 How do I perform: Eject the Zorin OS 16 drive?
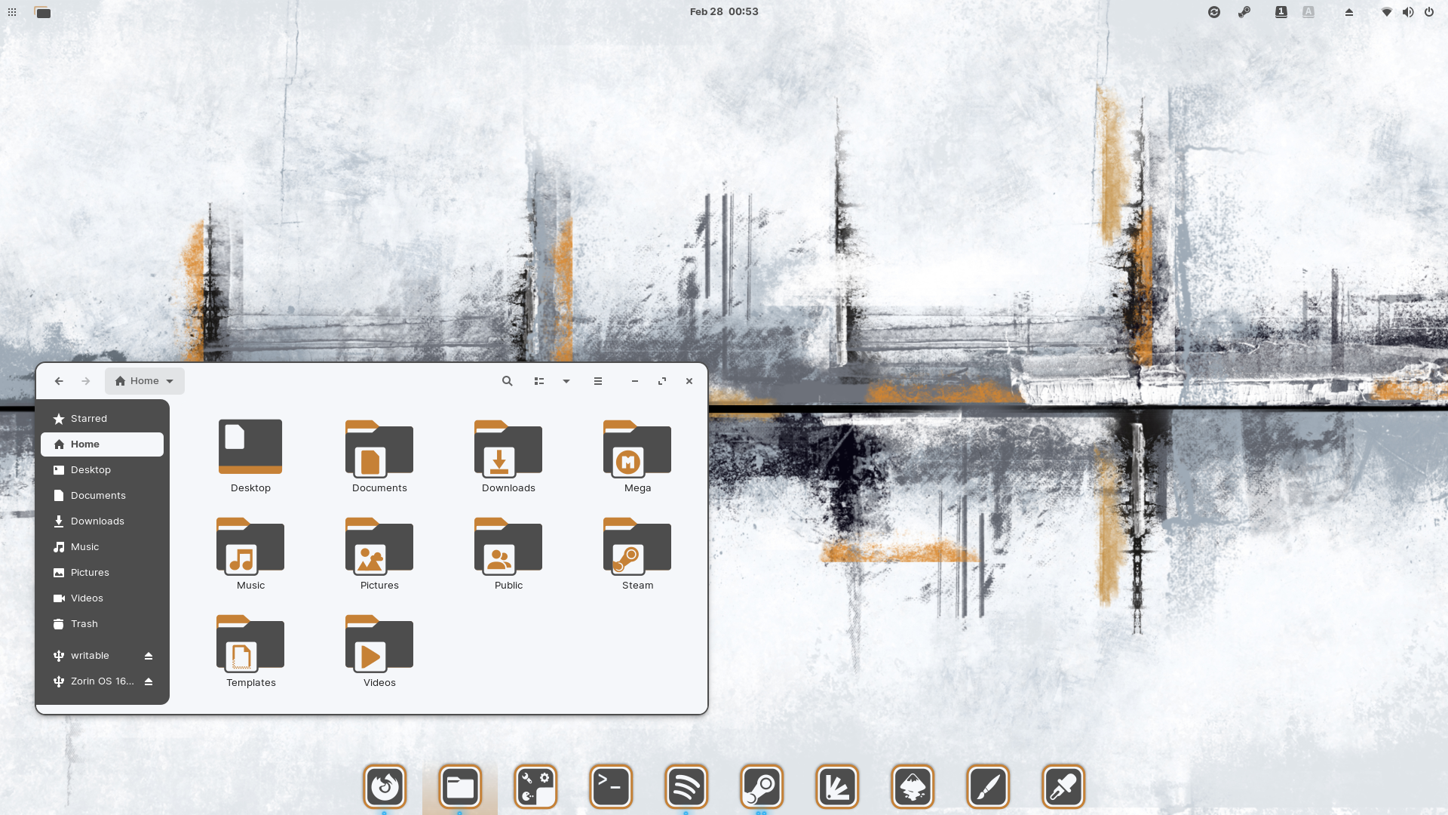149,681
